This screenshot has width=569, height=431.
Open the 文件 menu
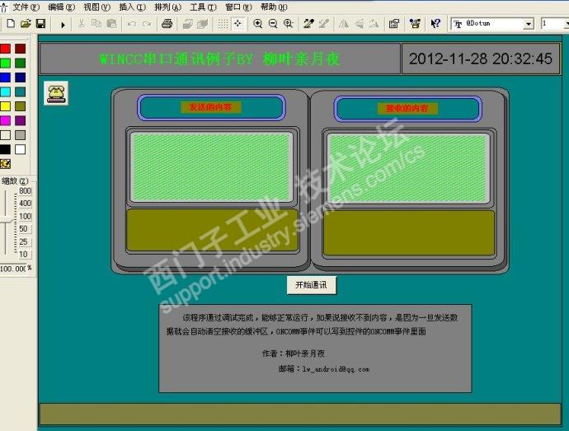26,7
